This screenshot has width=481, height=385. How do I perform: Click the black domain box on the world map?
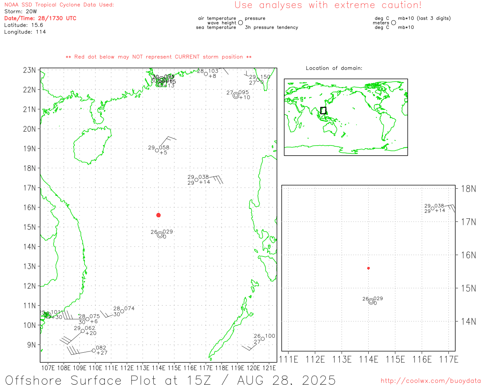point(323,111)
